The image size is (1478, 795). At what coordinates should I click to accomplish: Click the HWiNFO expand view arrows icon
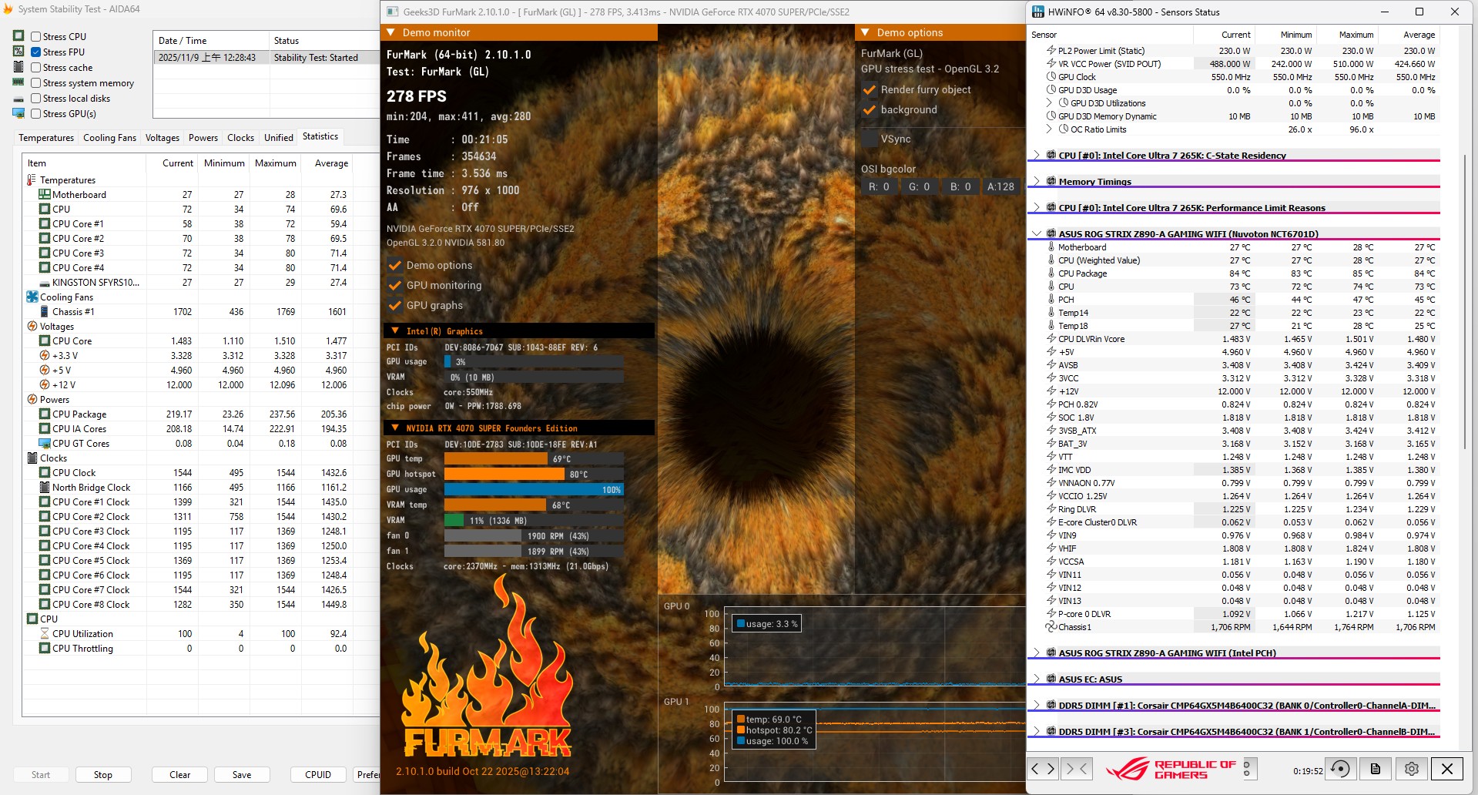tap(1043, 769)
